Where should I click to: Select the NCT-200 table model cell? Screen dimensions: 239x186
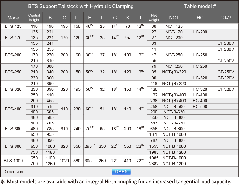tap(174, 38)
